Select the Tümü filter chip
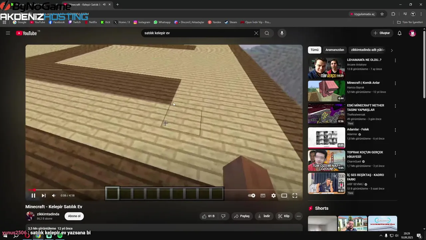The image size is (426, 240). click(315, 50)
